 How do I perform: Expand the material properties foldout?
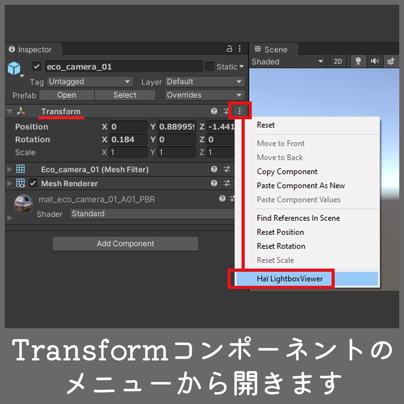click(10, 218)
